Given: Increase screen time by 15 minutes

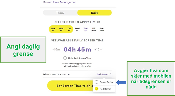Looking at the screenshot, I should coord(98,50).
